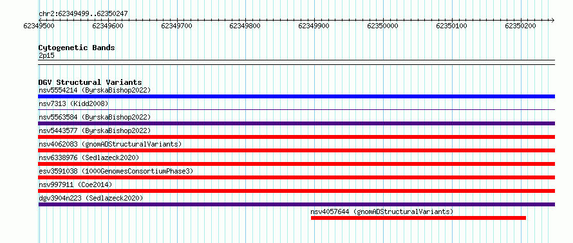Click ruler position 62349900
This screenshot has height=243, width=573.
(x=314, y=26)
